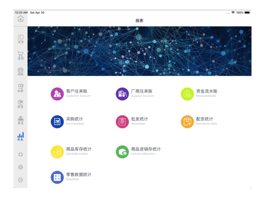265x198 pixels.
Task: Click the 100% battery percentage text
Action: point(240,12)
